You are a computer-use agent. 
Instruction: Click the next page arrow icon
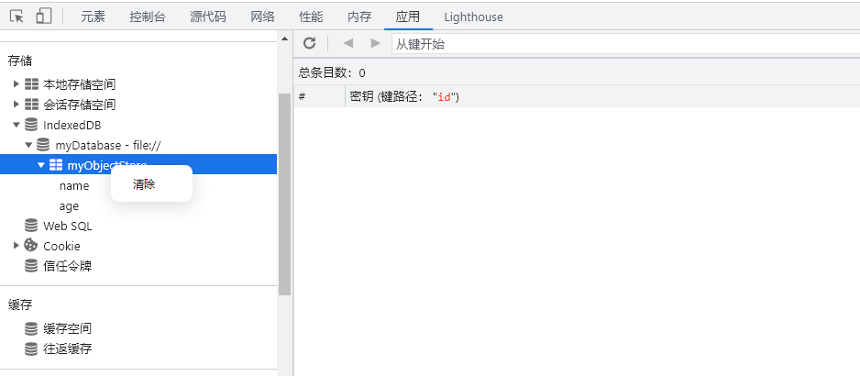(375, 43)
